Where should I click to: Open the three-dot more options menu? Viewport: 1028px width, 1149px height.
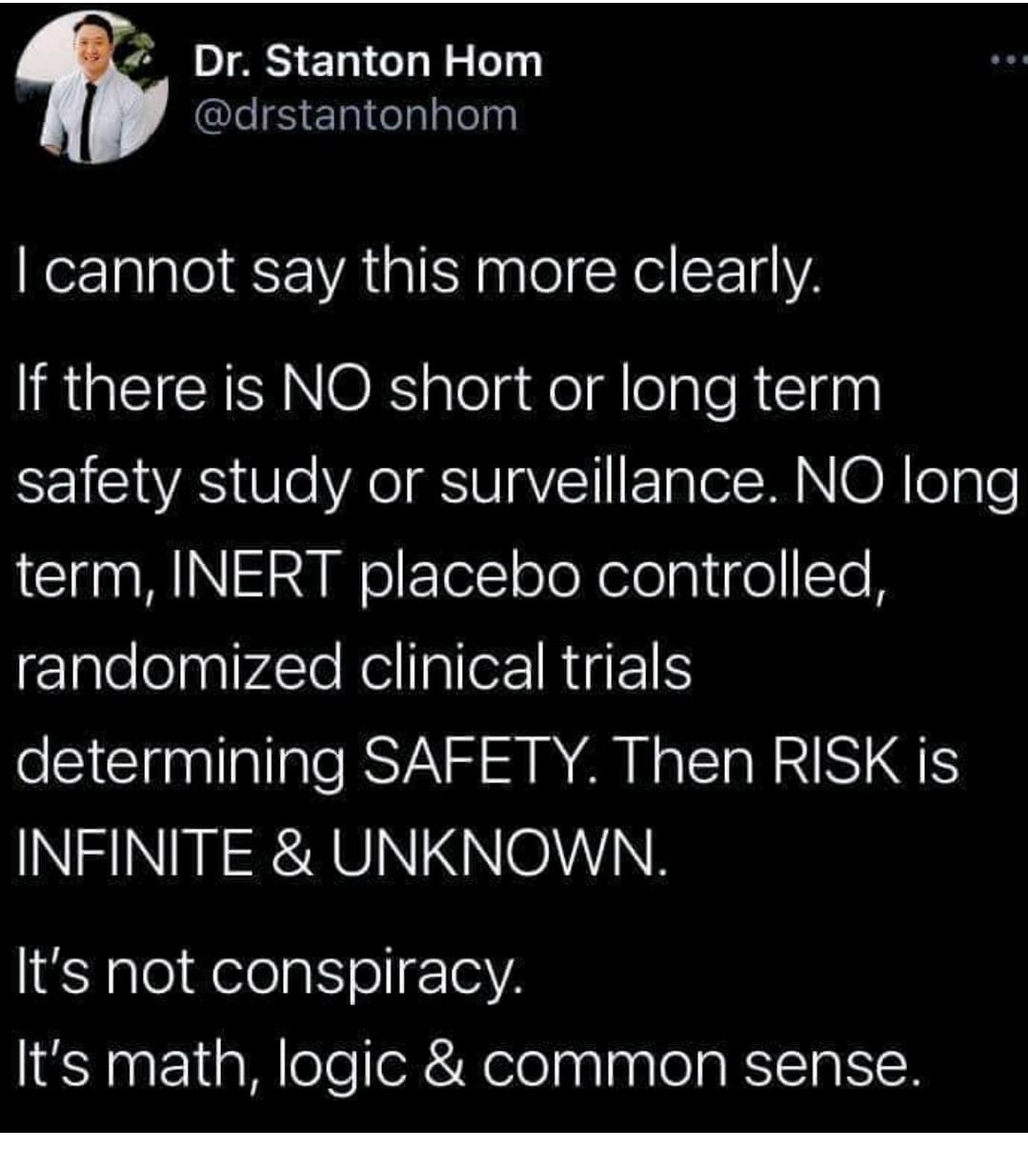[x=1006, y=63]
